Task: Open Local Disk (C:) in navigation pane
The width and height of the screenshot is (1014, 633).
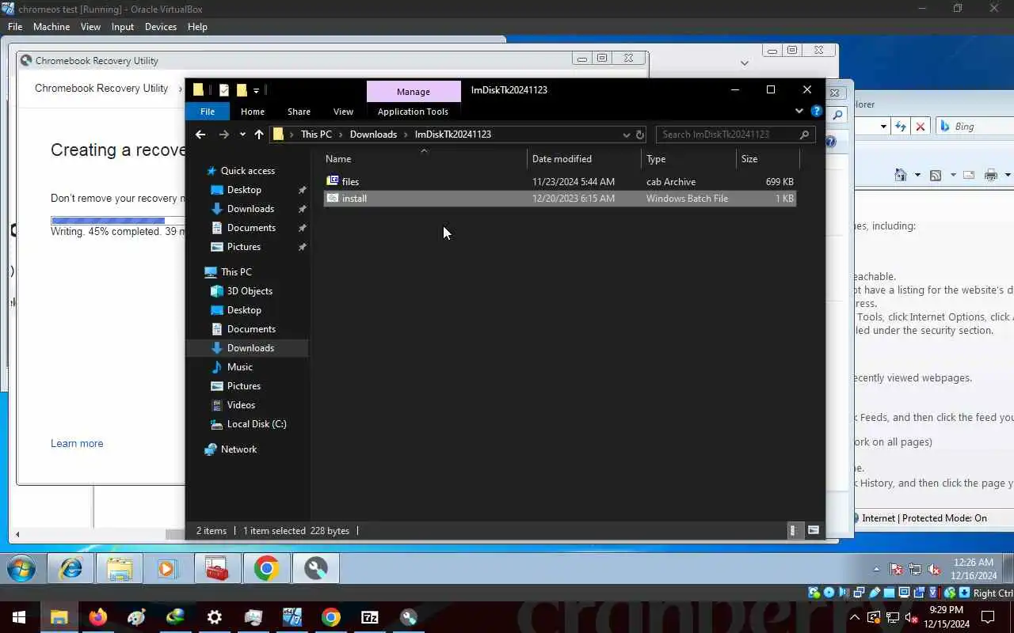Action: [x=256, y=424]
